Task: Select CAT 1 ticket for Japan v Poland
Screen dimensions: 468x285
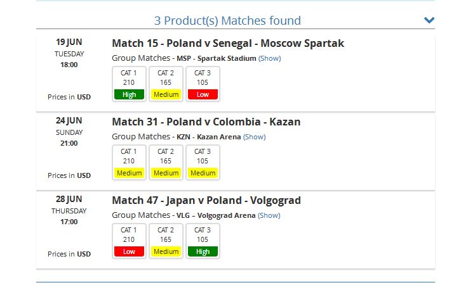Action: pos(129,241)
